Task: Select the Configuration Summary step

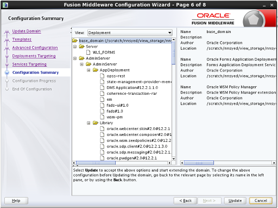Action: pos(35,73)
